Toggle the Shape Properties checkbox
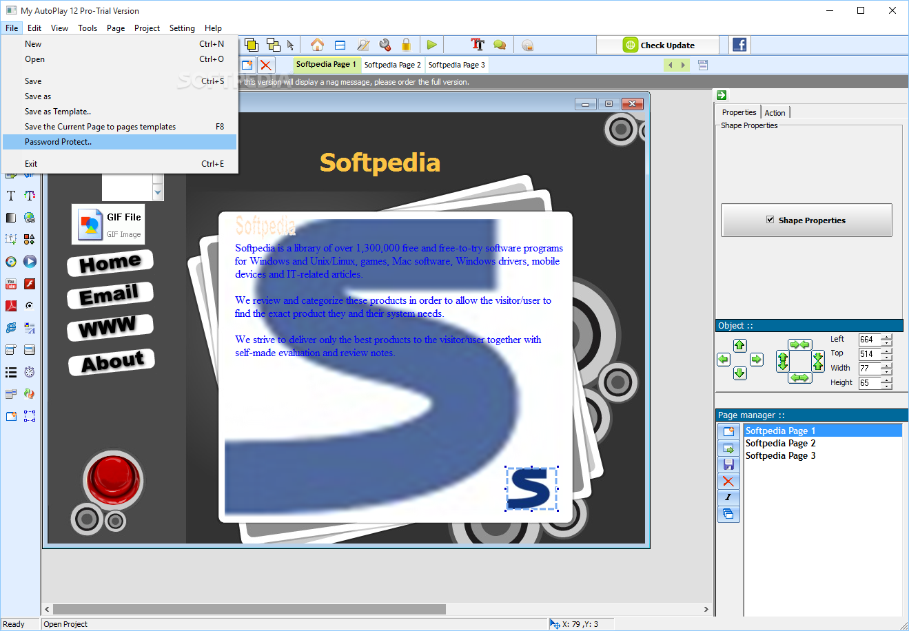 click(x=770, y=220)
